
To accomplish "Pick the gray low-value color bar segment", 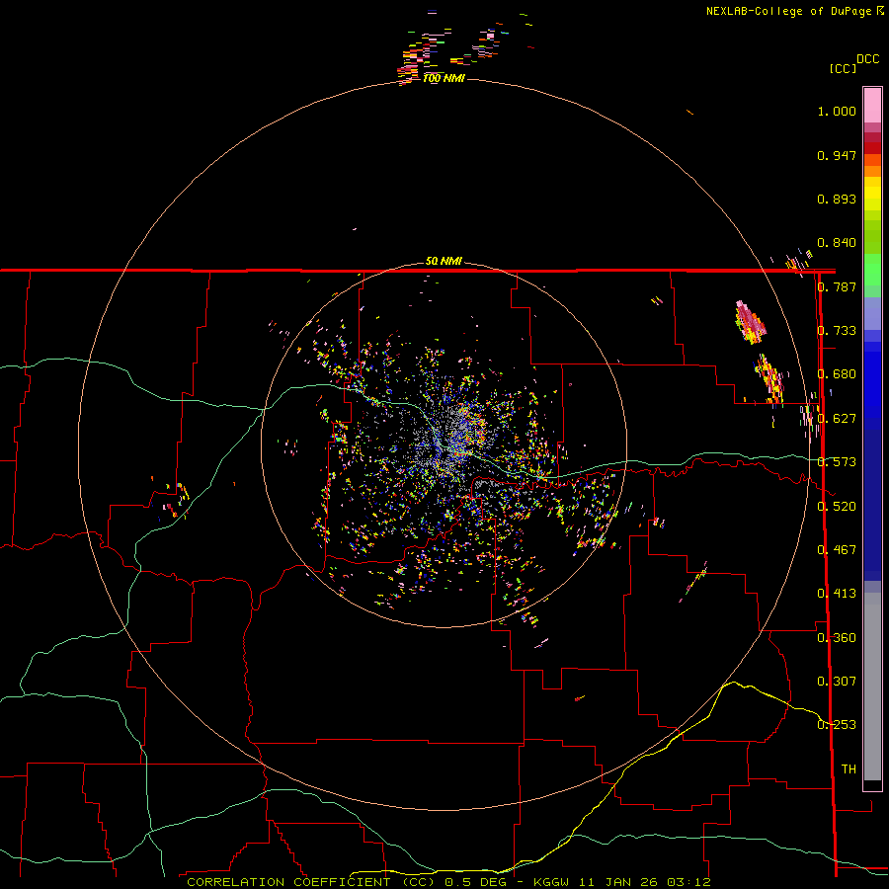I will pyautogui.click(x=872, y=687).
